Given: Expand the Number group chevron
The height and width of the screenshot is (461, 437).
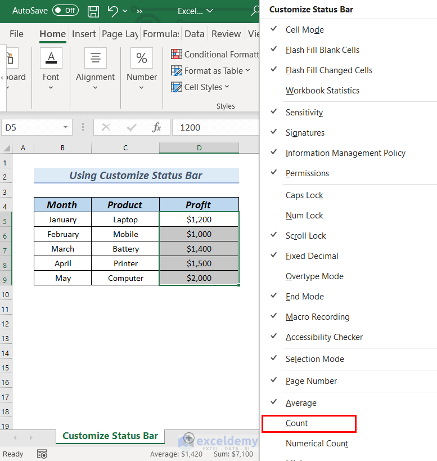Looking at the screenshot, I should pyautogui.click(x=141, y=88).
